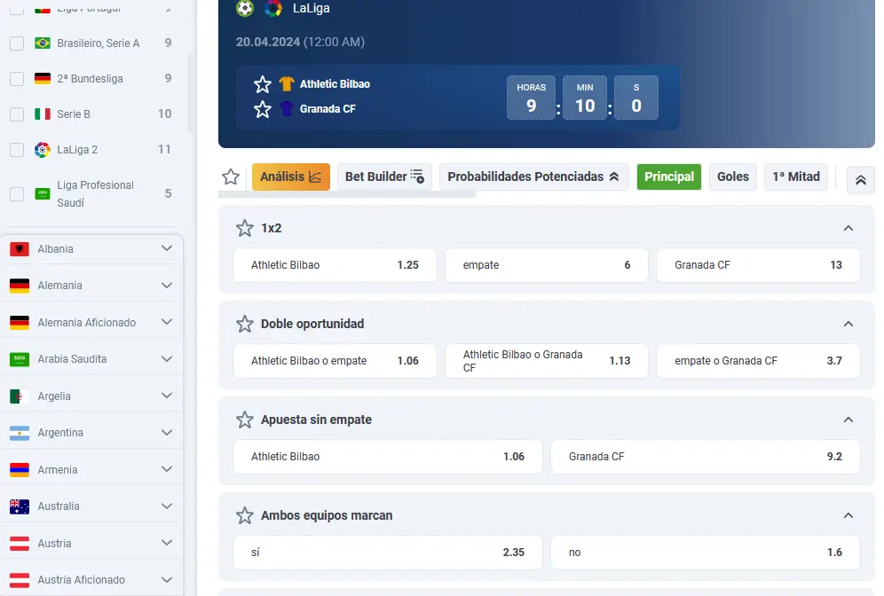Star the Ambos equipos marcan market

click(x=245, y=515)
